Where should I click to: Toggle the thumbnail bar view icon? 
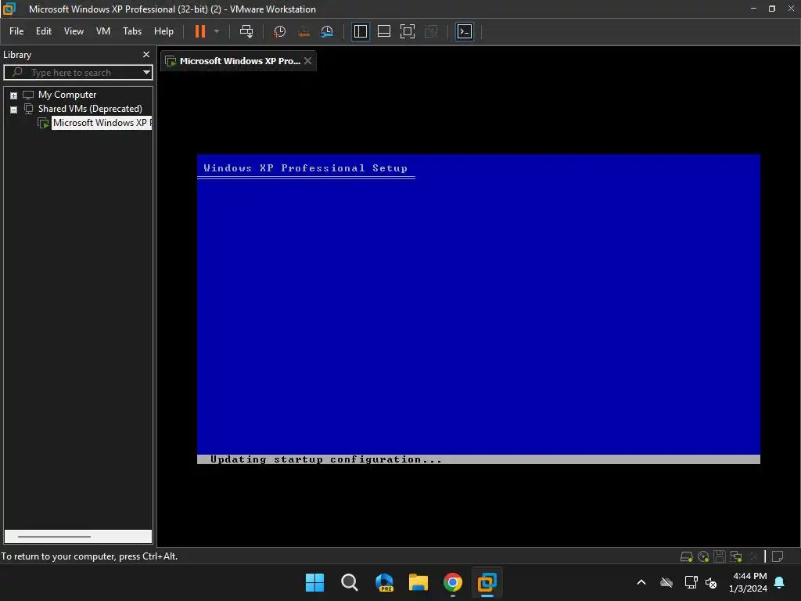pos(383,31)
